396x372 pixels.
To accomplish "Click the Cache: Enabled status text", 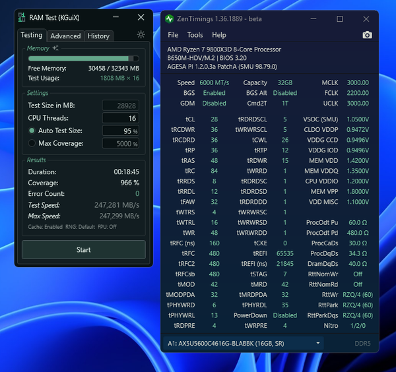I will coord(45,227).
